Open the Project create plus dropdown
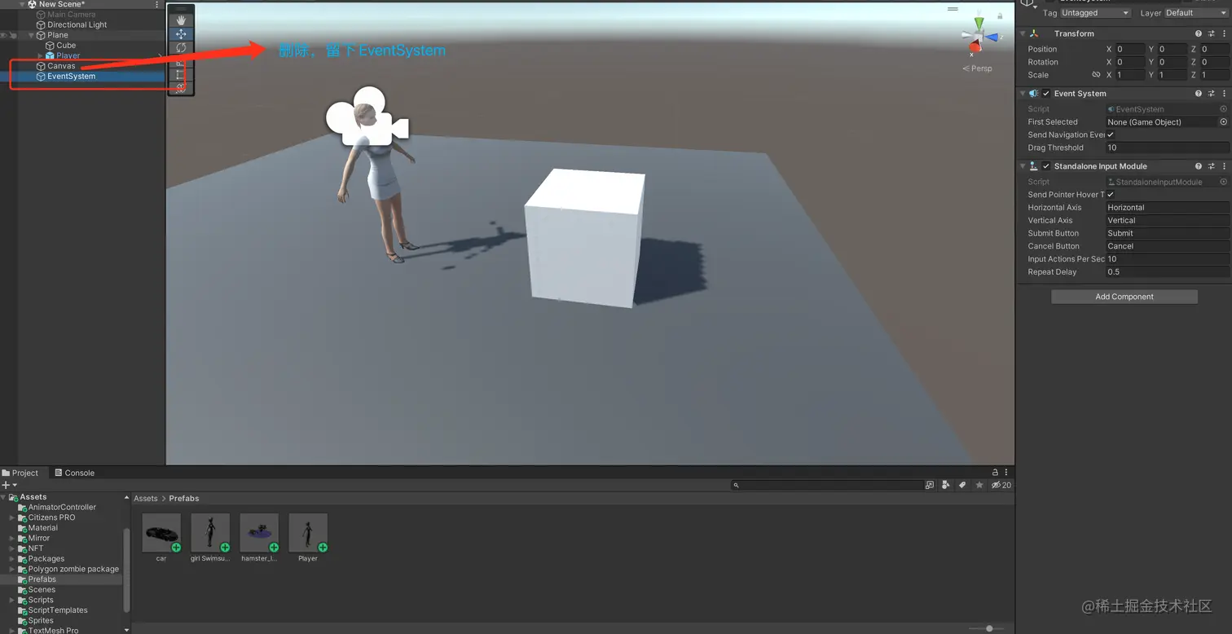Screen dimensions: 1232x634 click(x=9, y=485)
